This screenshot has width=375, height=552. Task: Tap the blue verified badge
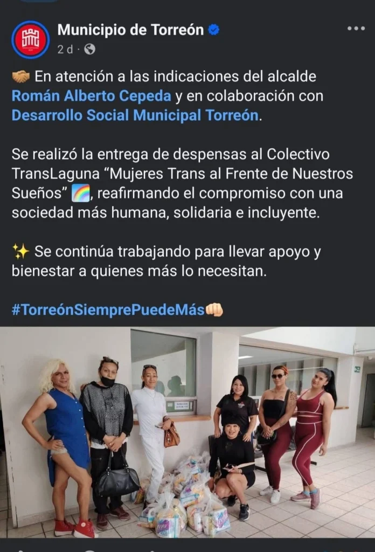tap(213, 30)
